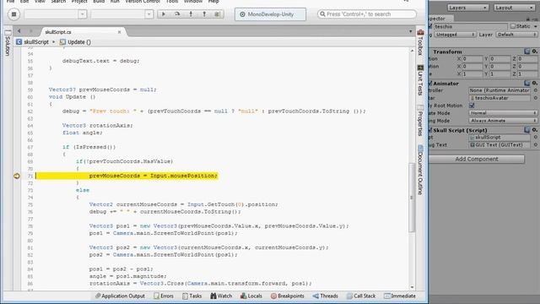Toggle Skull Script component enabled checkbox
This screenshot has width=540, height=304.
(x=429, y=130)
